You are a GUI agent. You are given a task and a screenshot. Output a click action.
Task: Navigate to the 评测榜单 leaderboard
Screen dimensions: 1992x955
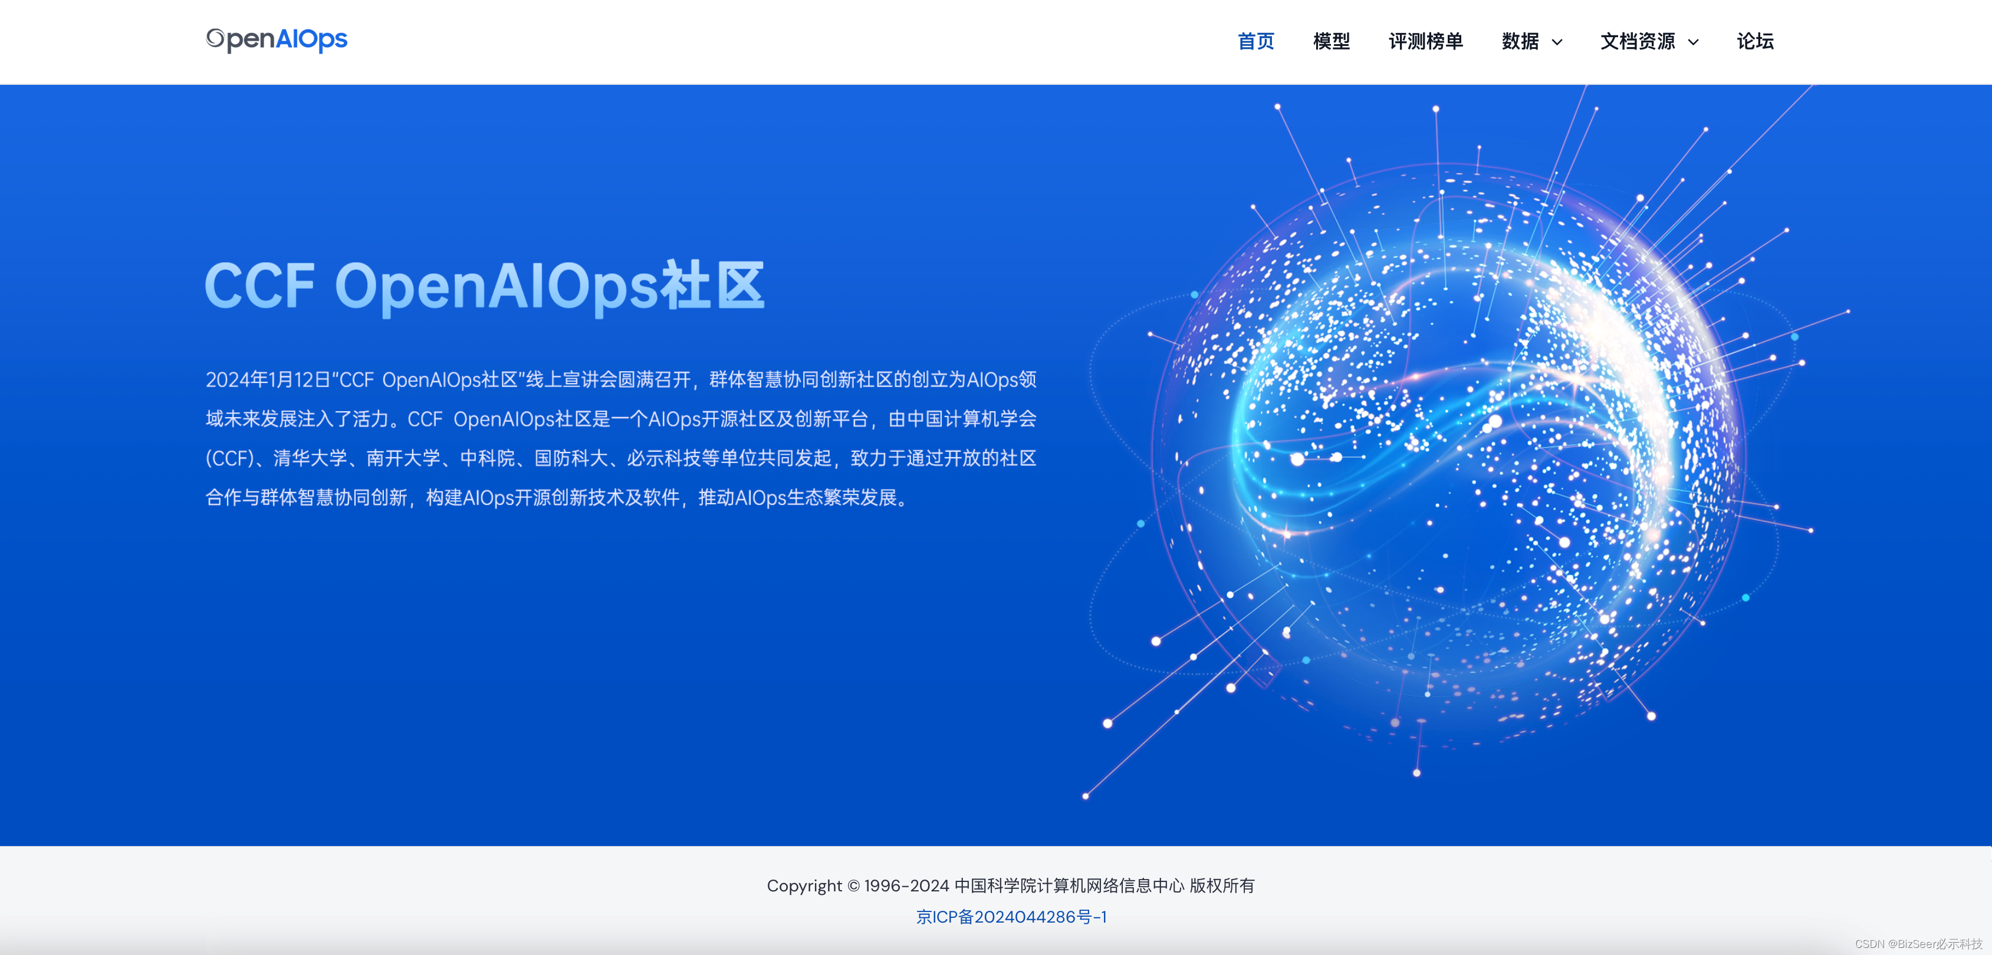1426,42
